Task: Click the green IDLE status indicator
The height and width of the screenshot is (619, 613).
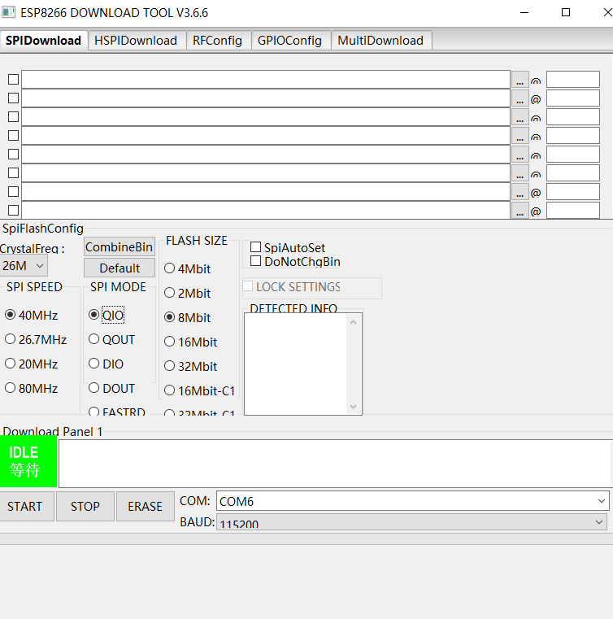Action: 28,461
